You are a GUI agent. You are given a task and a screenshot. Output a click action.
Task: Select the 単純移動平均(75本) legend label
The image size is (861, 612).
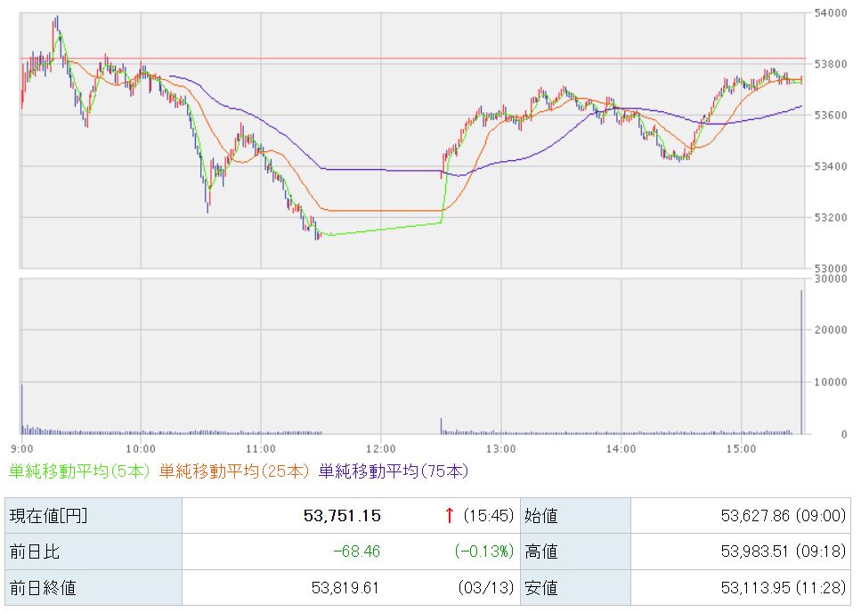(x=393, y=471)
